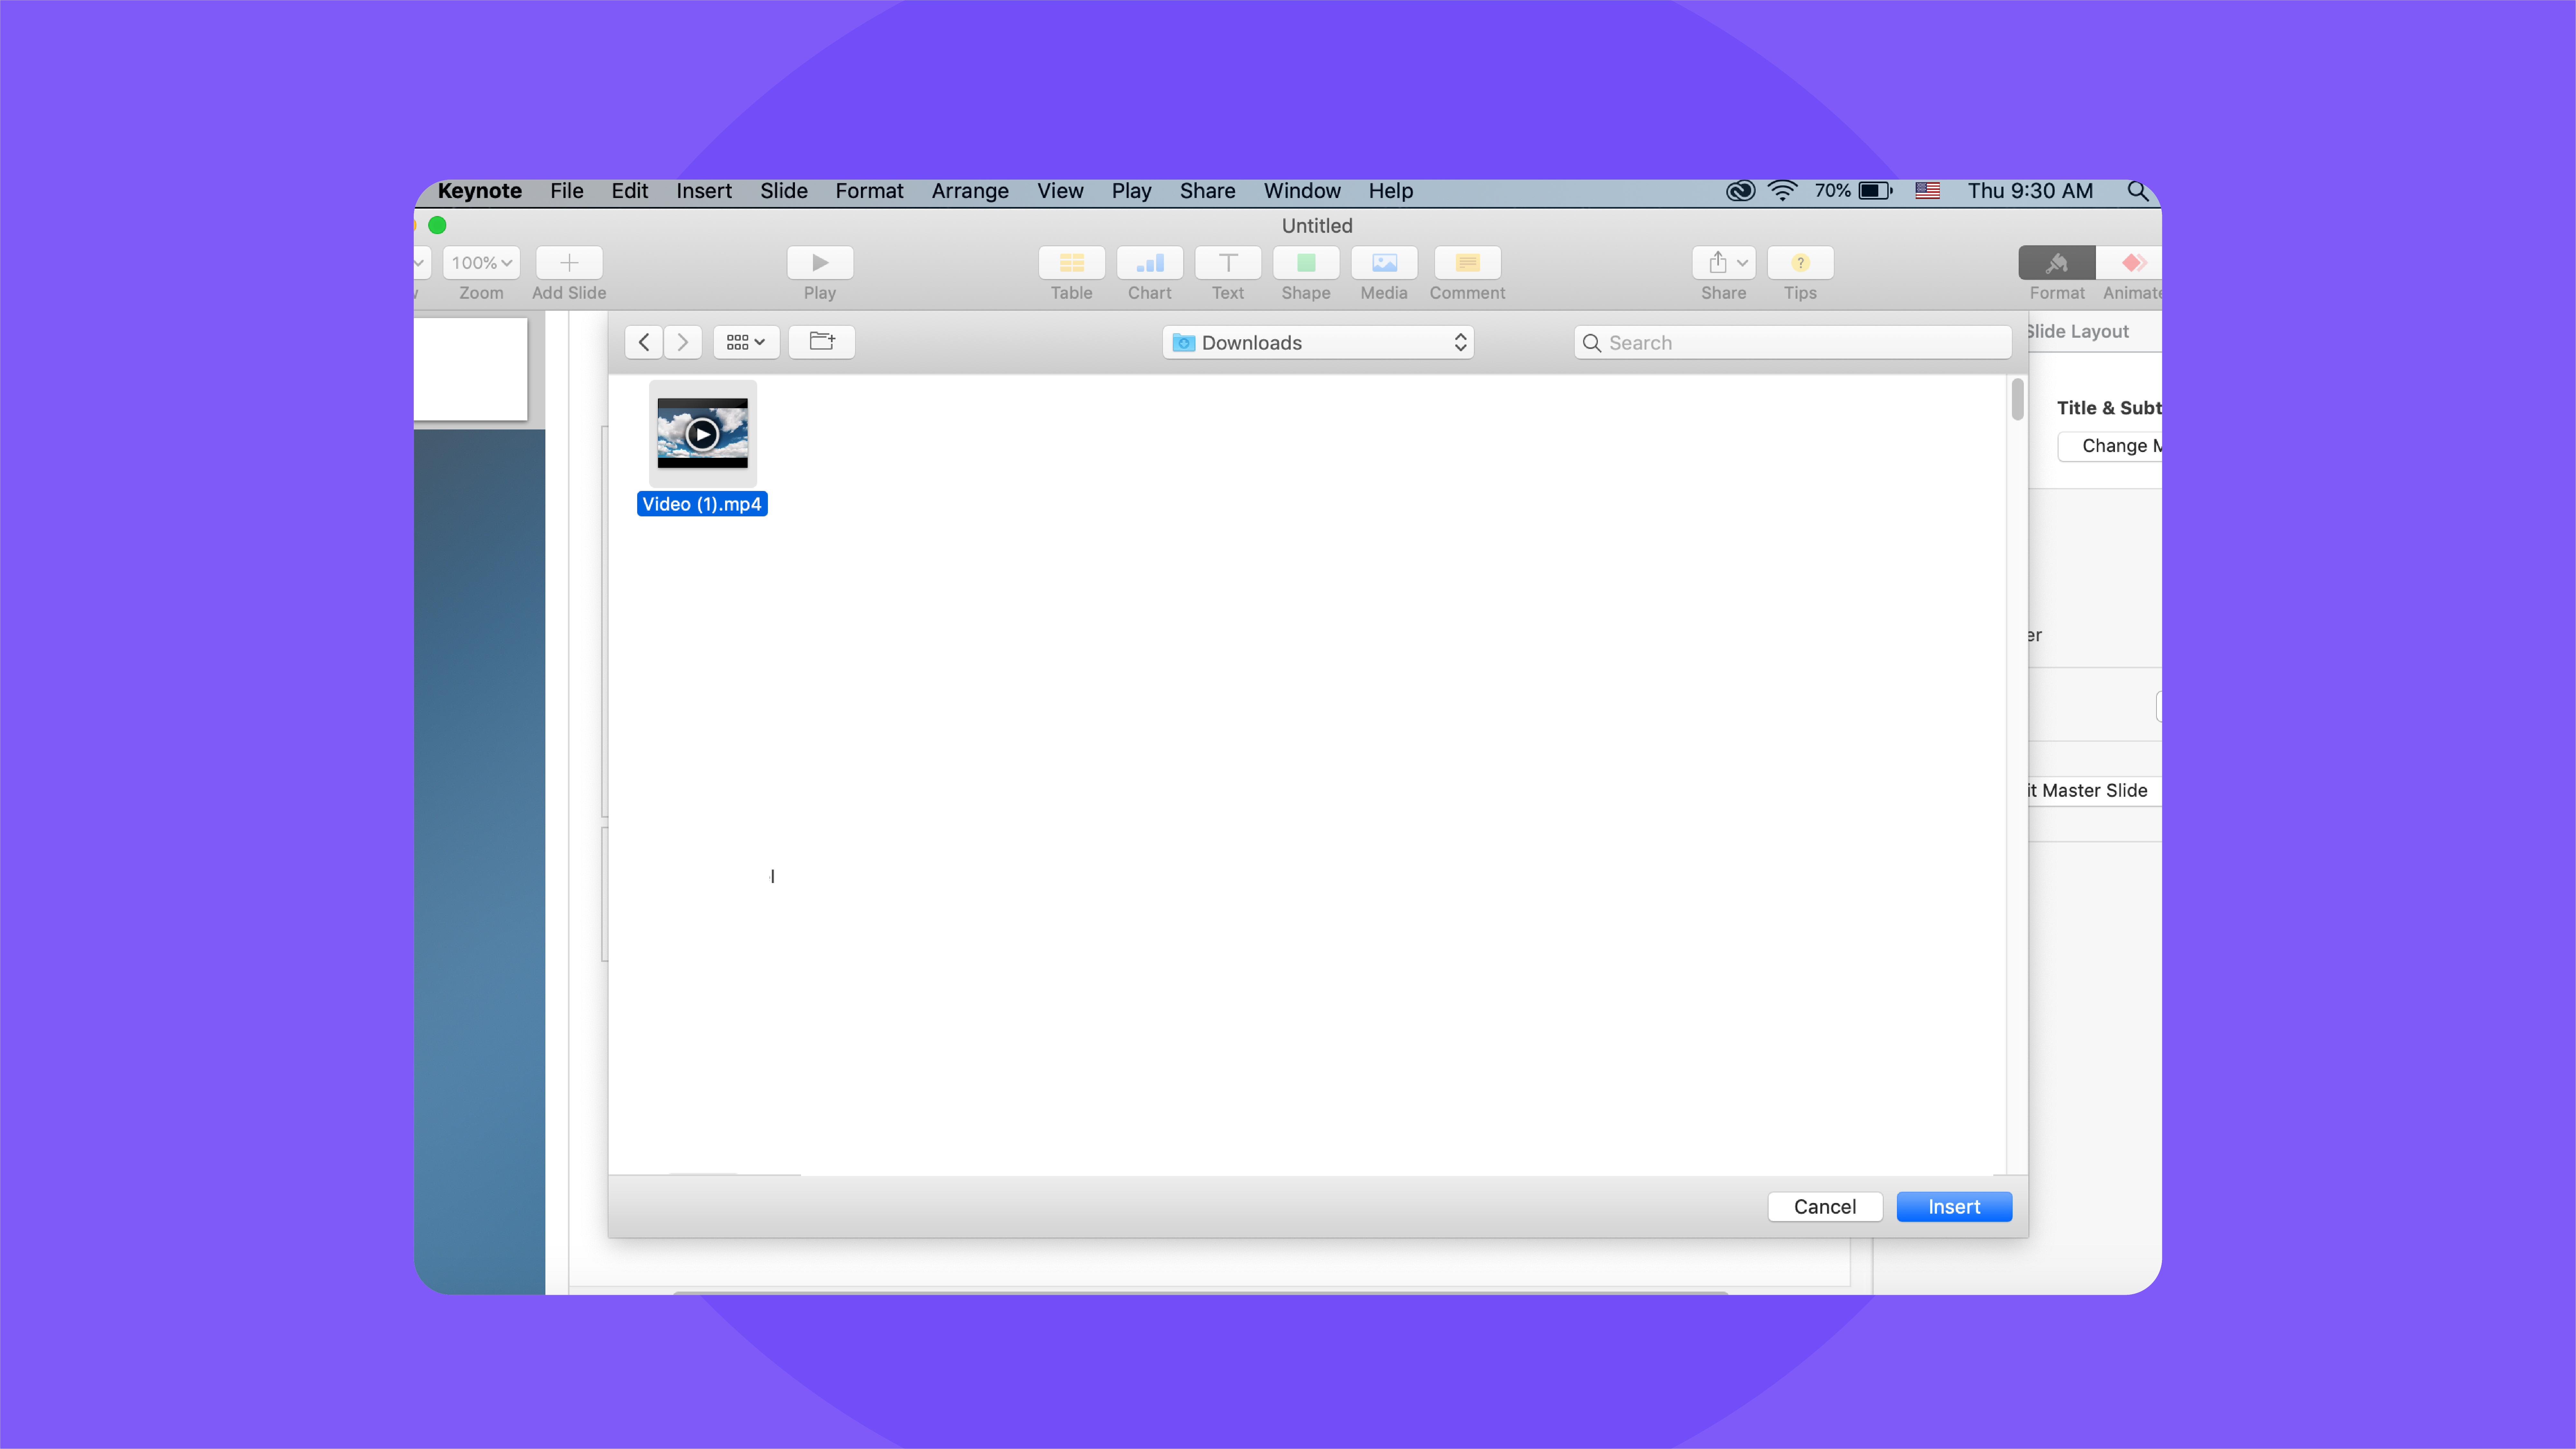The width and height of the screenshot is (2576, 1449).
Task: Open the Downloads folder dropdown
Action: (x=1318, y=342)
